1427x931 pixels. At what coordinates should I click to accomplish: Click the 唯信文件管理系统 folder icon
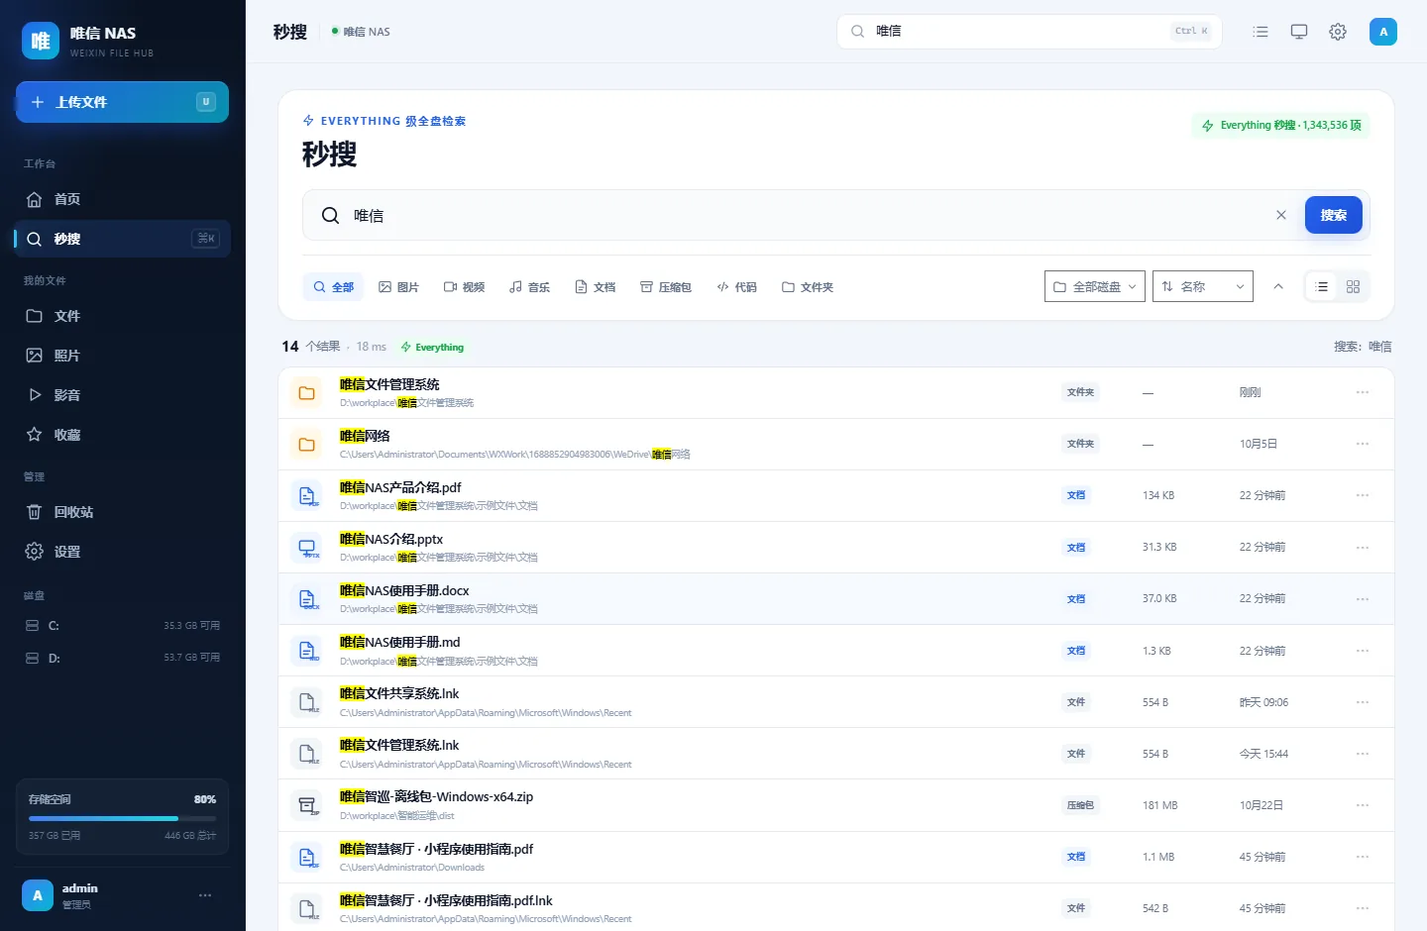coord(307,393)
